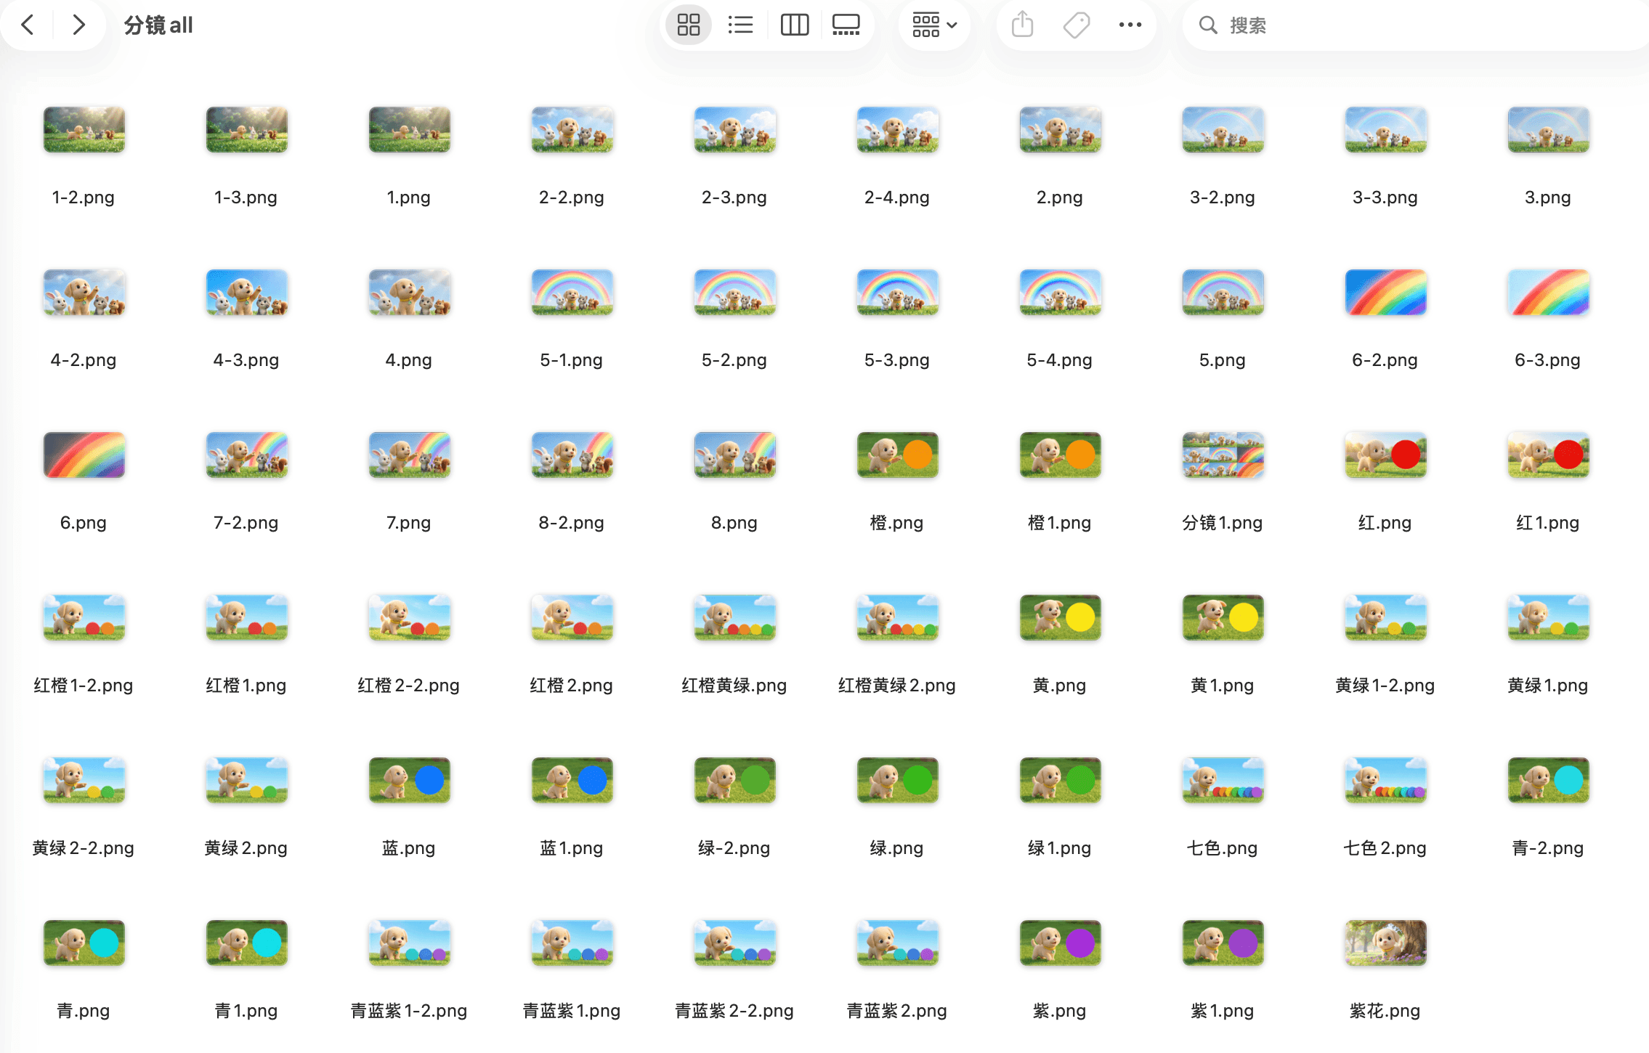Open the more actions ellipsis menu
Image resolution: width=1649 pixels, height=1053 pixels.
coord(1130,25)
